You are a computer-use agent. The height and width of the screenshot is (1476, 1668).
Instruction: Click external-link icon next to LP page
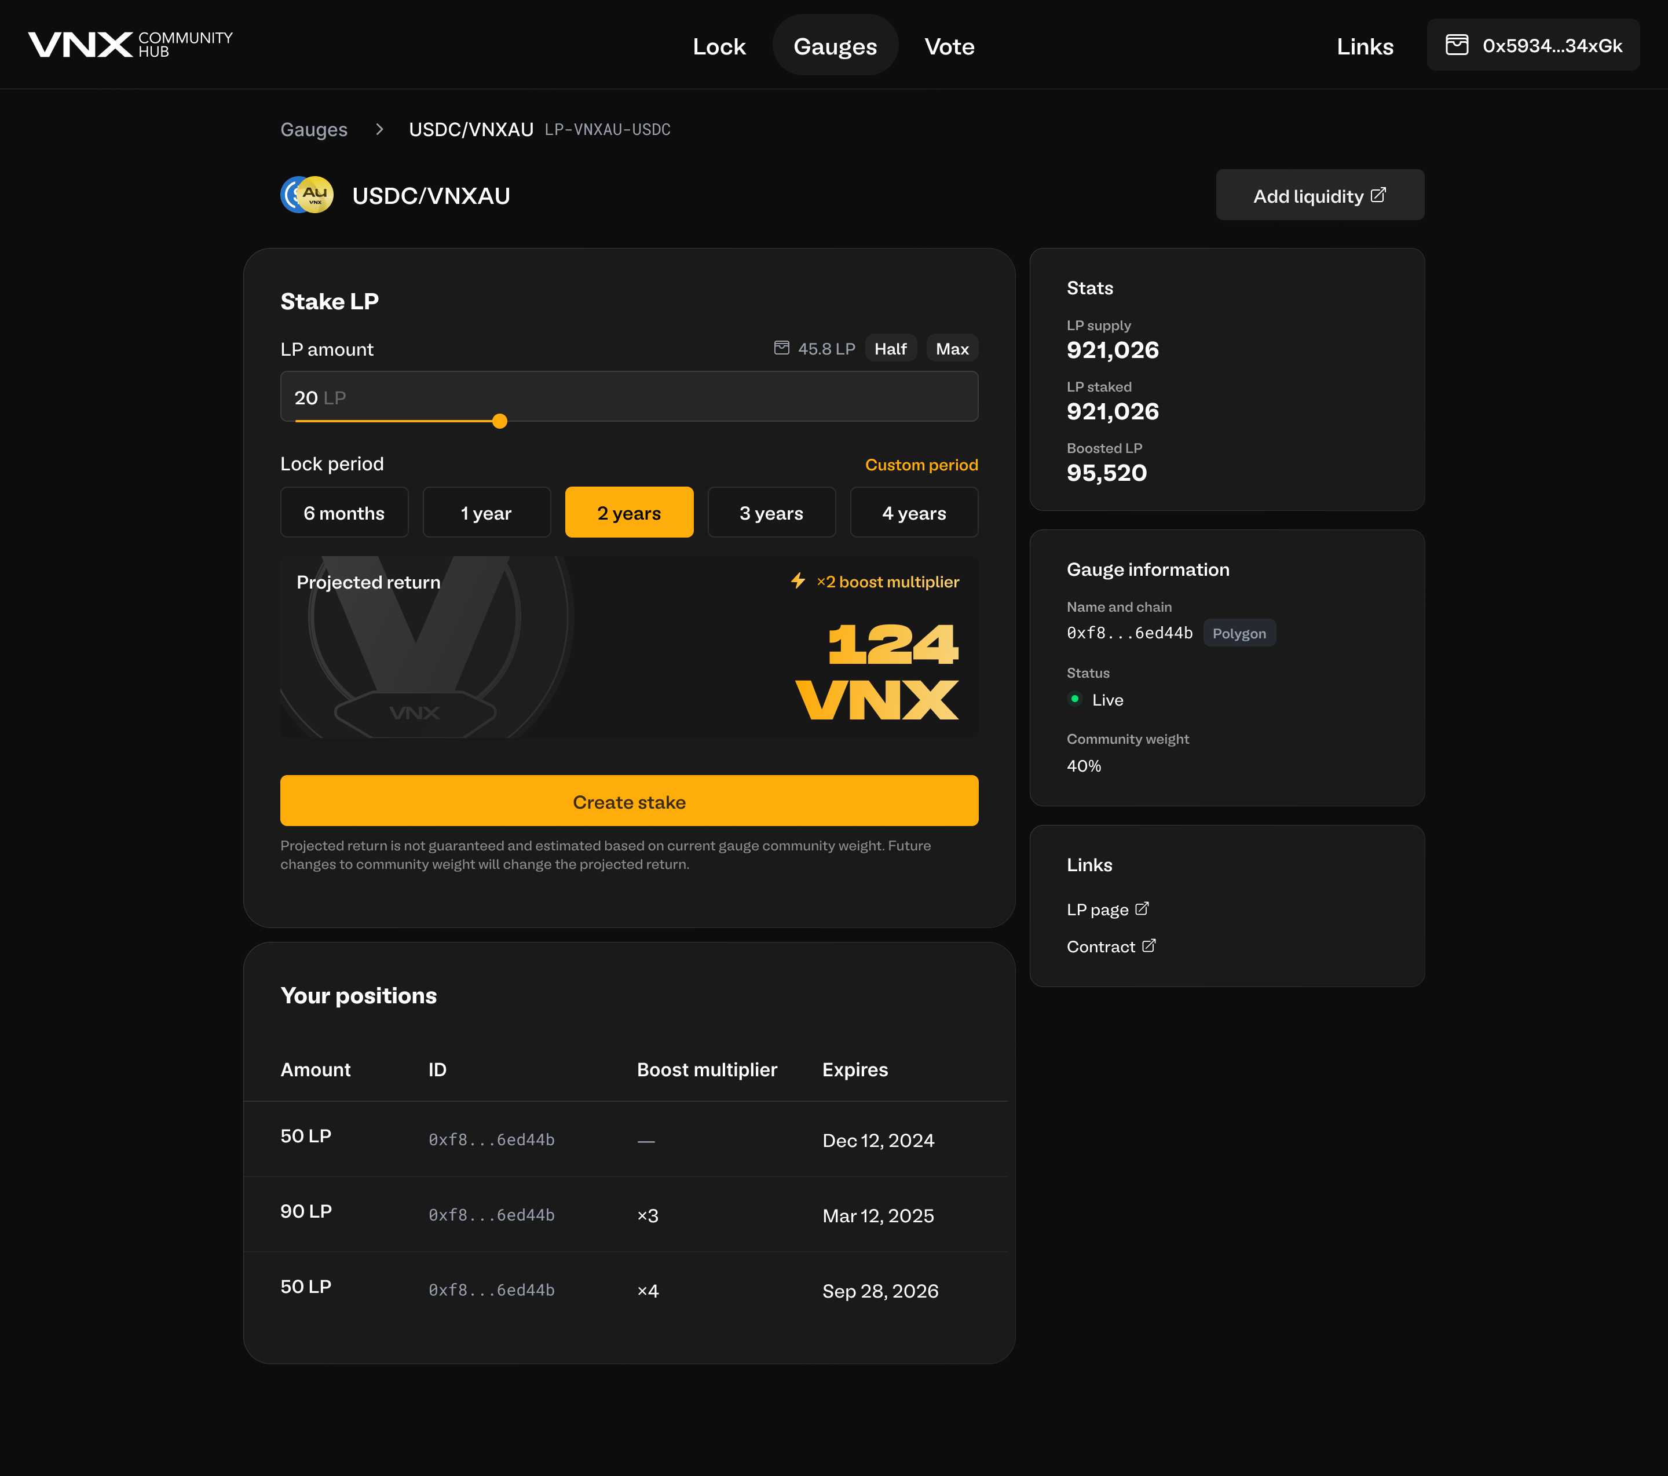coord(1142,909)
